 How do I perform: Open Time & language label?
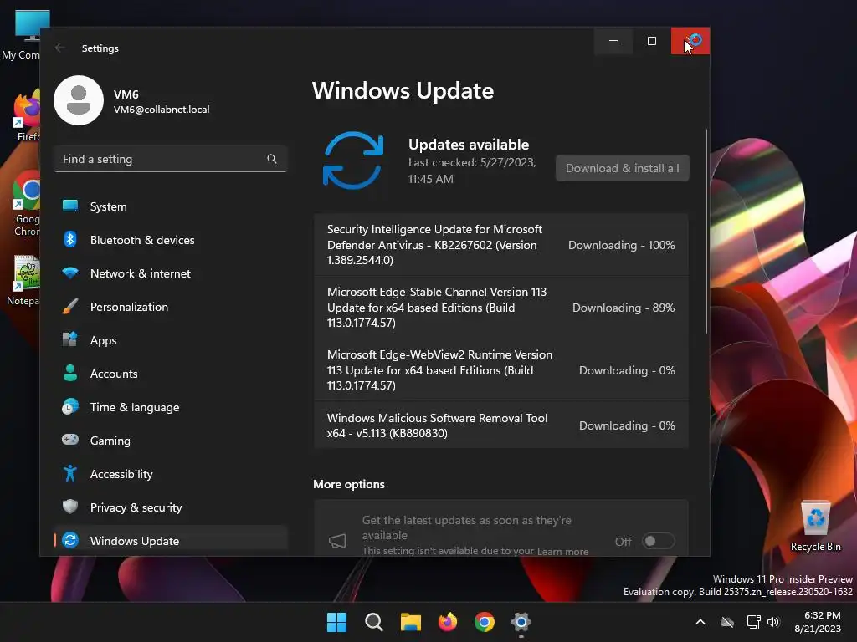(x=135, y=407)
